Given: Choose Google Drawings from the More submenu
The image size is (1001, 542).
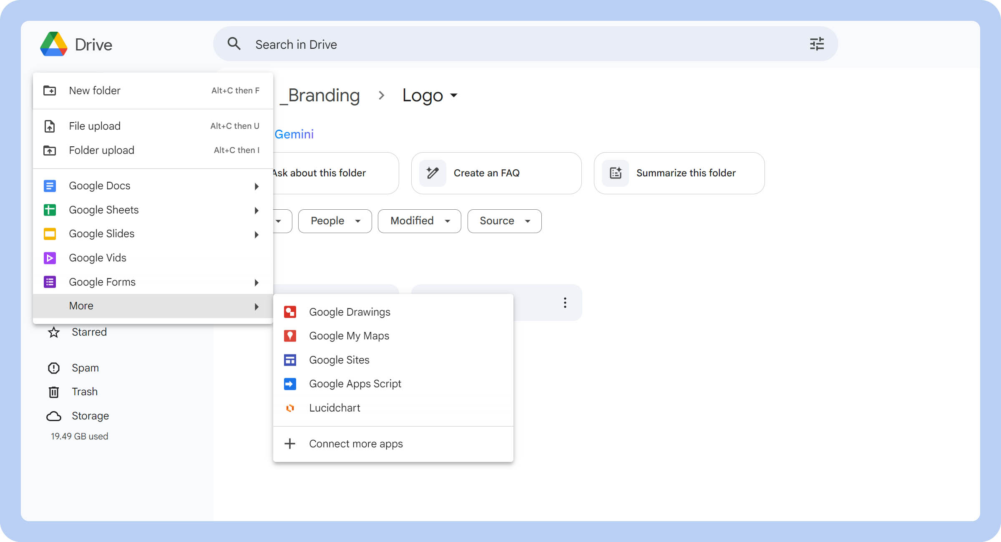Looking at the screenshot, I should click(350, 312).
